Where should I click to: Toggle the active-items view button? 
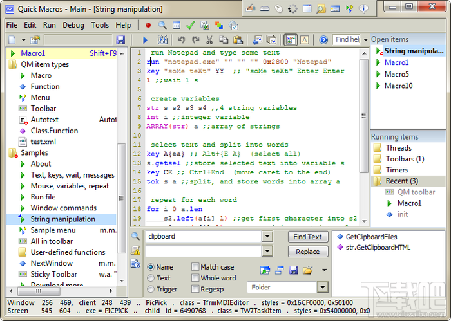(x=291, y=40)
